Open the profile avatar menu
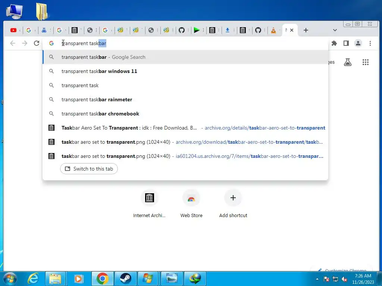 pos(358,43)
